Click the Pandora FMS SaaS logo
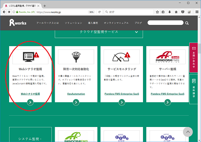The image size is (201, 142). pyautogui.click(x=167, y=57)
